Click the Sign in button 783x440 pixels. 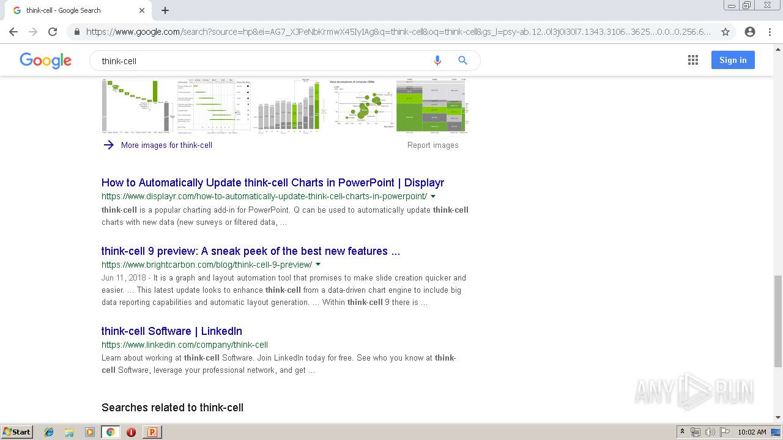[x=733, y=60]
